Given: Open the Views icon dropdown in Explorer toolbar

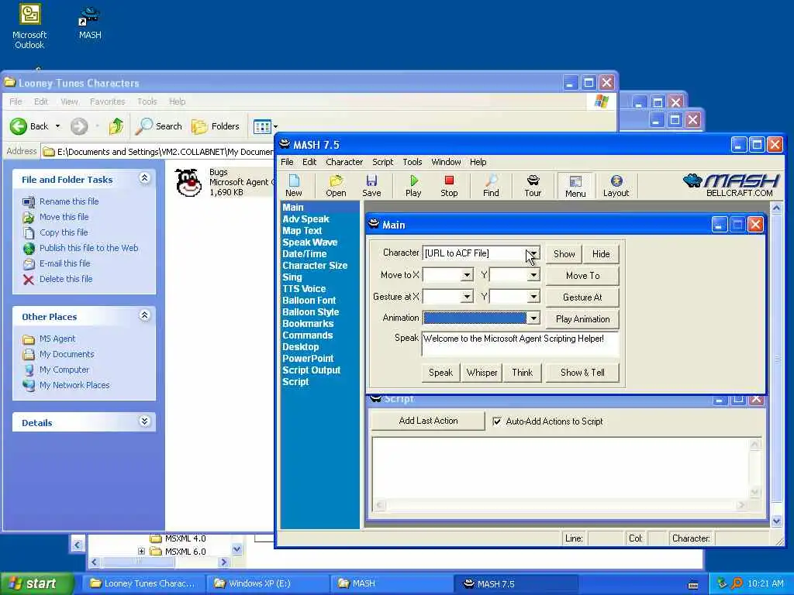Looking at the screenshot, I should [265, 126].
